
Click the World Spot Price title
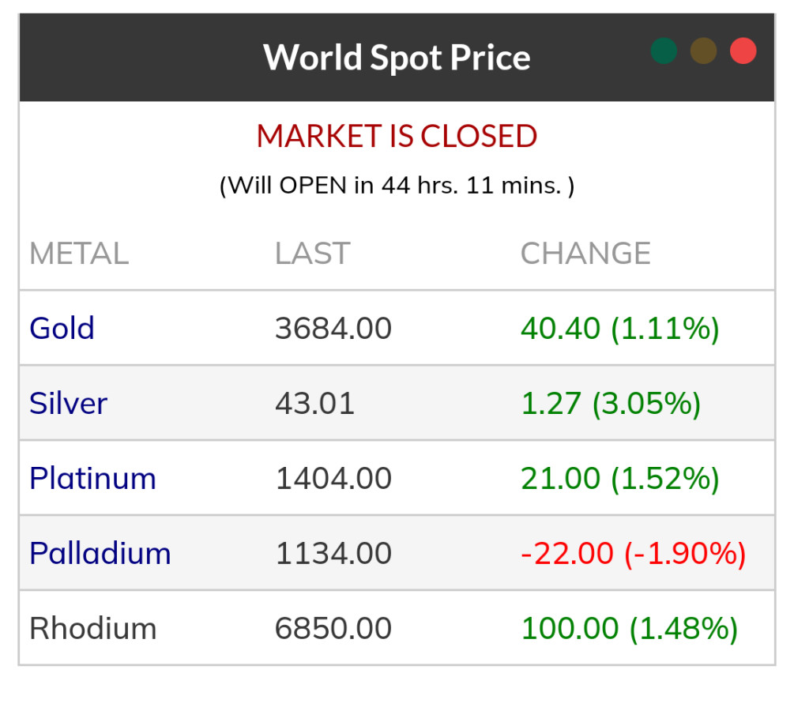(x=397, y=57)
